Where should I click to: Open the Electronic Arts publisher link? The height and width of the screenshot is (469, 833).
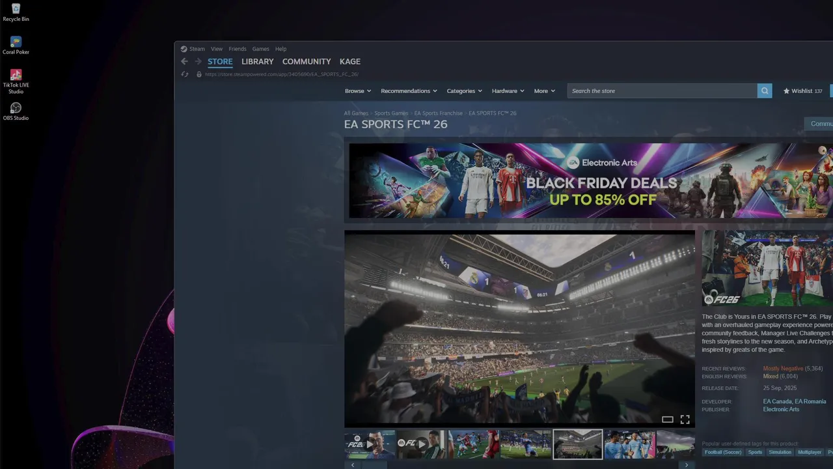click(x=781, y=410)
